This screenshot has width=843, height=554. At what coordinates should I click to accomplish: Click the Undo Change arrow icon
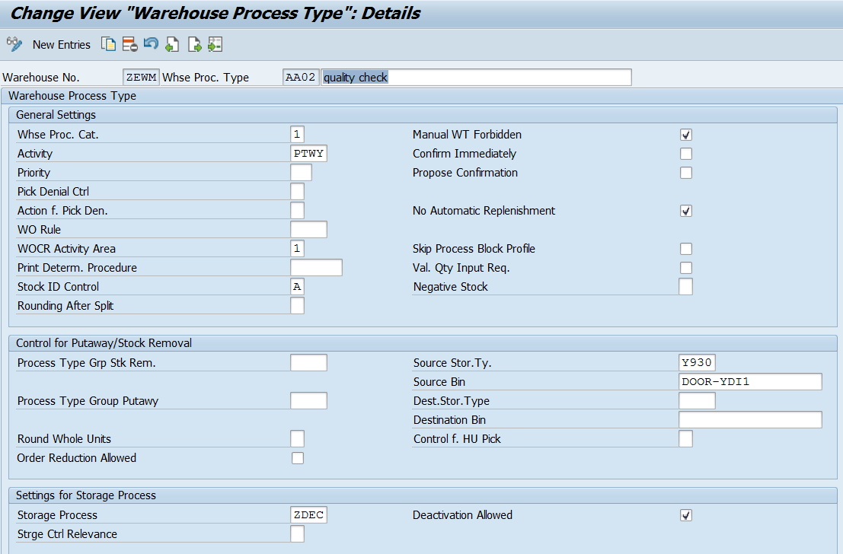[151, 45]
